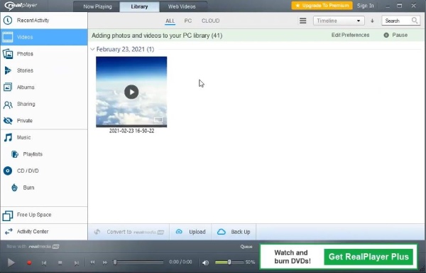
Task: Click Get RealPlayer Plus ad button
Action: point(368,257)
